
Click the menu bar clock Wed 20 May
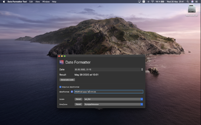[x=175, y=2]
